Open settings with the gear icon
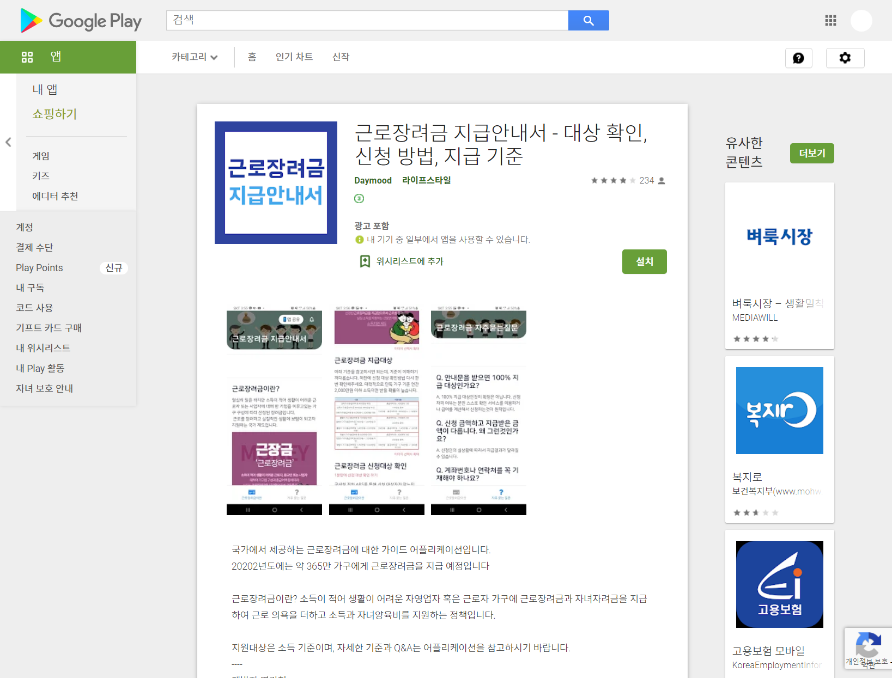This screenshot has width=892, height=678. pyautogui.click(x=845, y=58)
